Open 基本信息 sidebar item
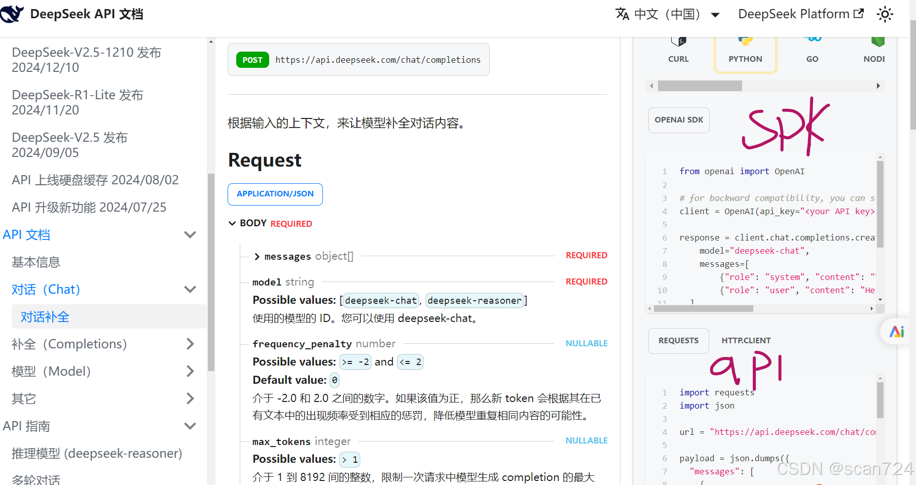 (36, 262)
